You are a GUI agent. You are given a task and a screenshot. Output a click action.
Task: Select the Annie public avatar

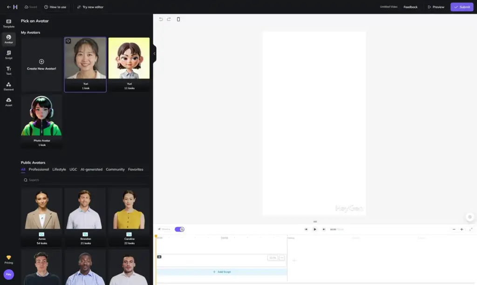coord(41,217)
